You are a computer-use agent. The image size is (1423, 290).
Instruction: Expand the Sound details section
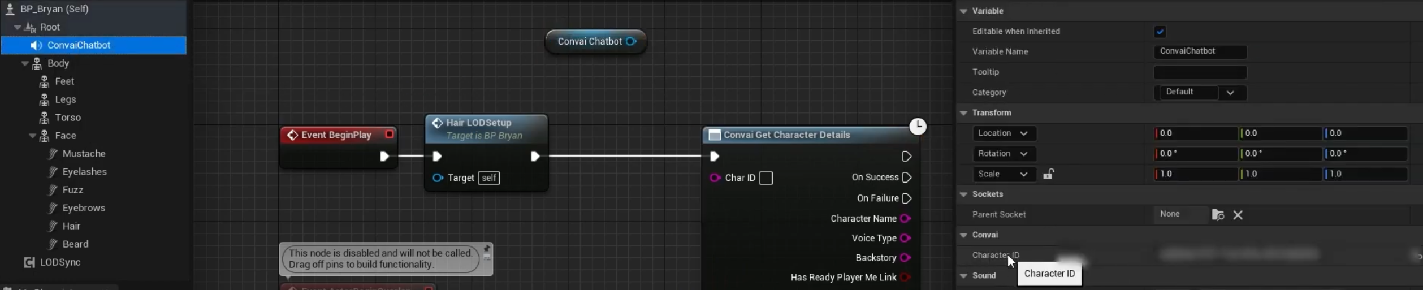(x=964, y=276)
